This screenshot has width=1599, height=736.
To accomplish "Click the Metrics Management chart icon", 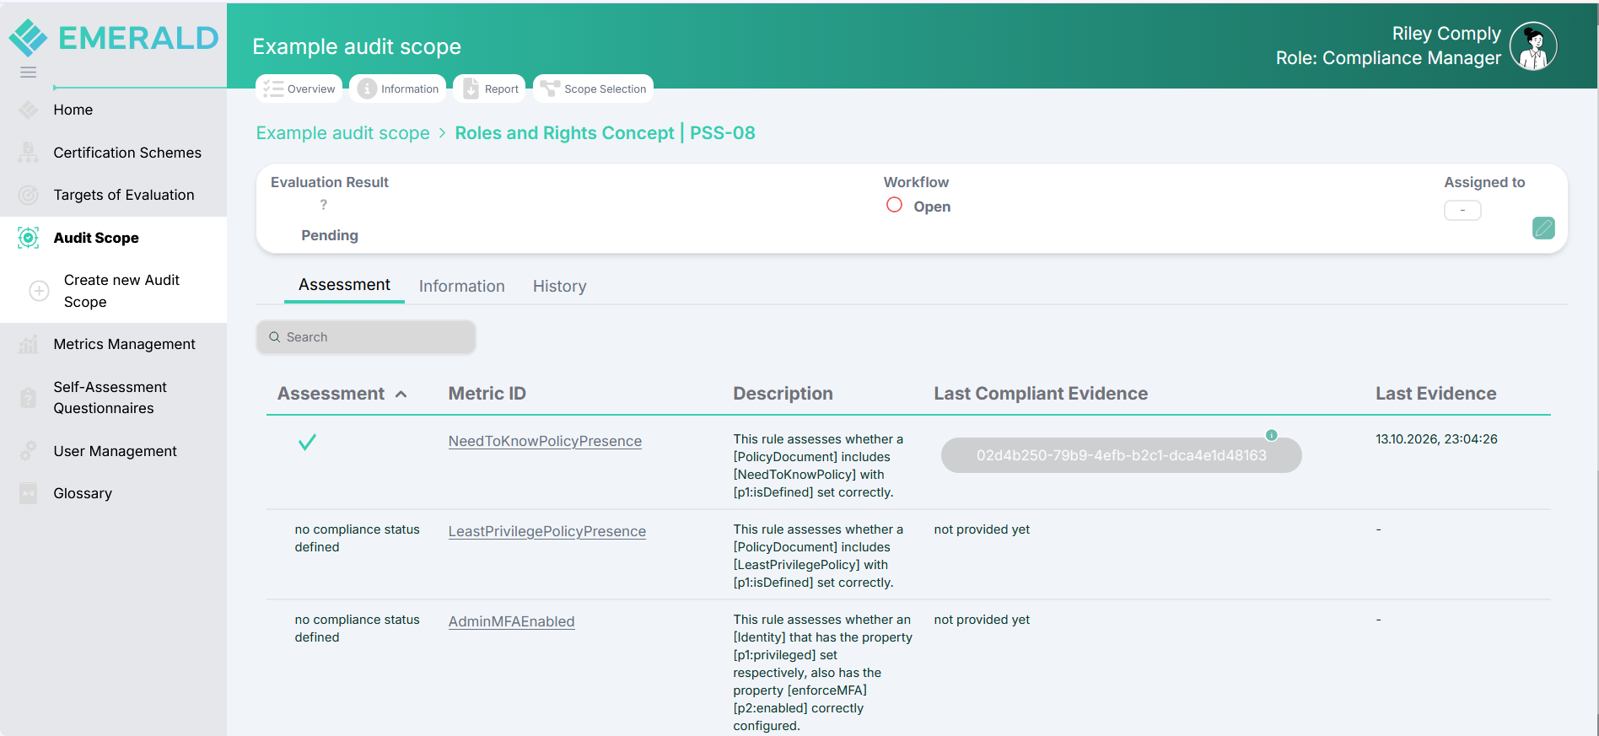I will pyautogui.click(x=28, y=344).
